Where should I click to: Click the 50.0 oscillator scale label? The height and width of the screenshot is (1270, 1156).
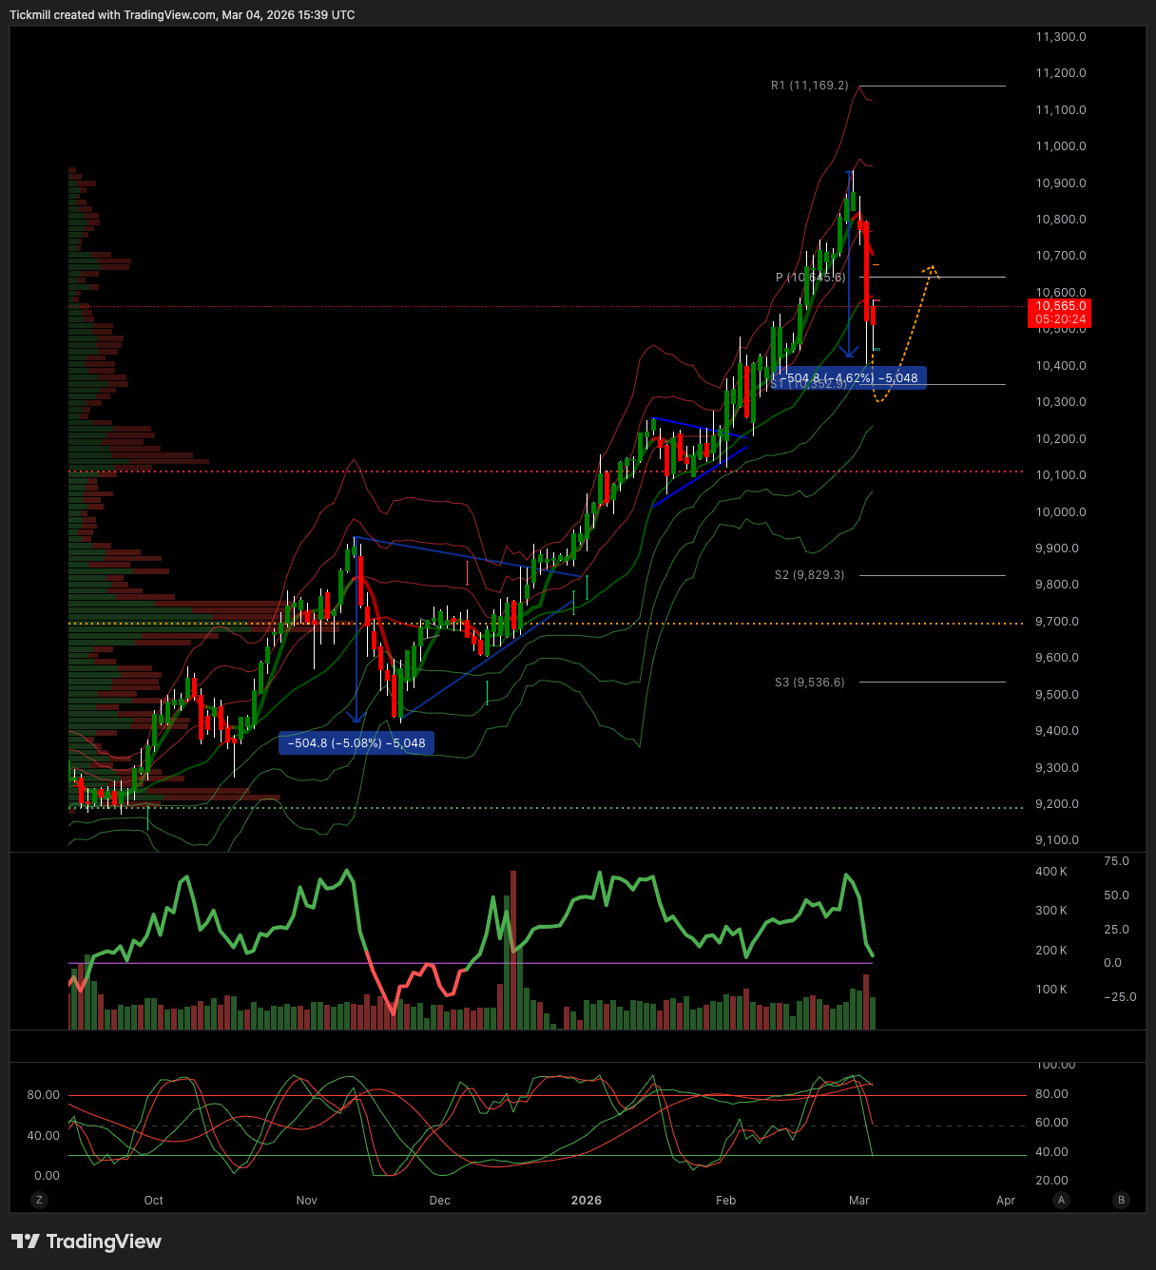pos(1116,895)
